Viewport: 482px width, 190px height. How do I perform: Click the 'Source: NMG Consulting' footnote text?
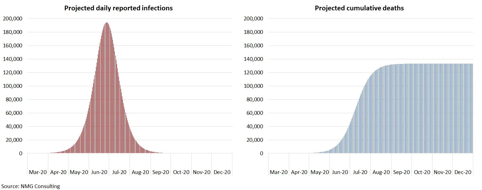point(30,186)
